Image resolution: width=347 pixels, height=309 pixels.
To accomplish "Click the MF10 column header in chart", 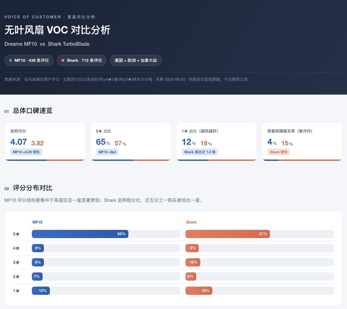I will pos(38,222).
